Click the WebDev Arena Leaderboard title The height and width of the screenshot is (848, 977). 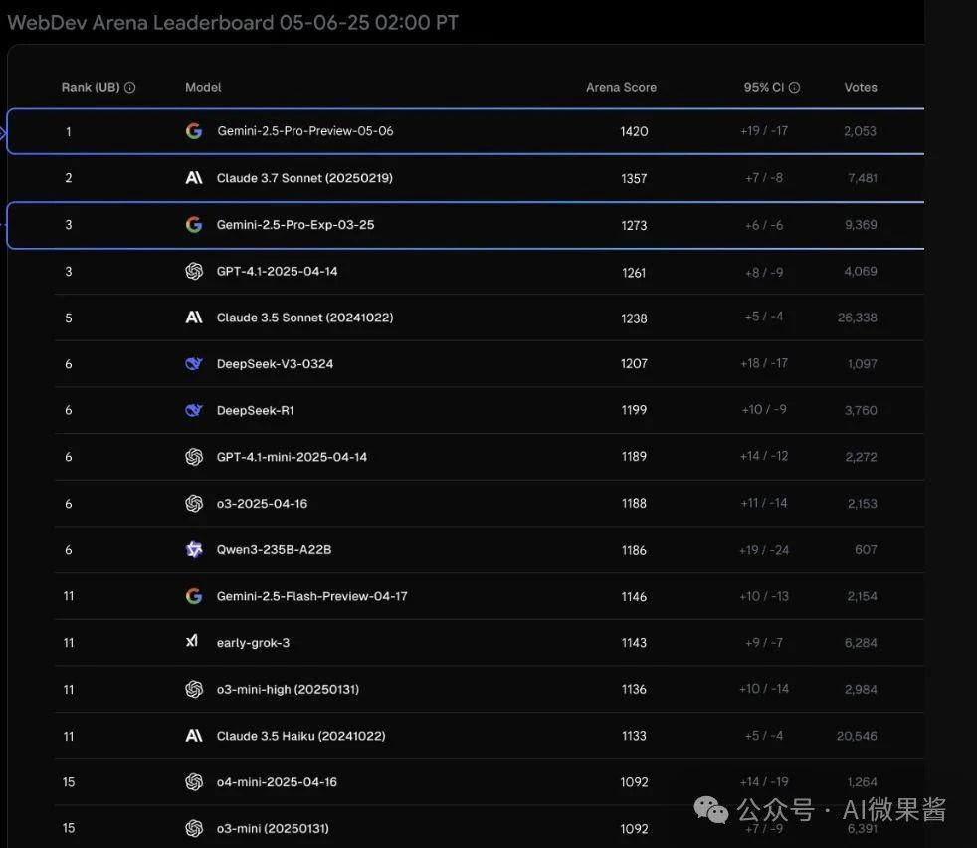point(233,23)
